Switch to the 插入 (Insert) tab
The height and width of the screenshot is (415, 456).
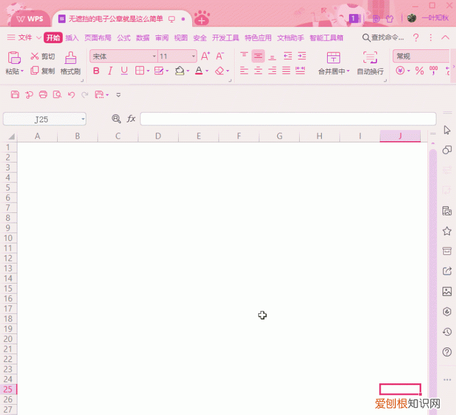click(x=72, y=38)
